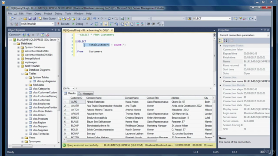Open the Query Options icon
Image resolution: width=278 pixels, height=156 pixels.
pos(101,24)
